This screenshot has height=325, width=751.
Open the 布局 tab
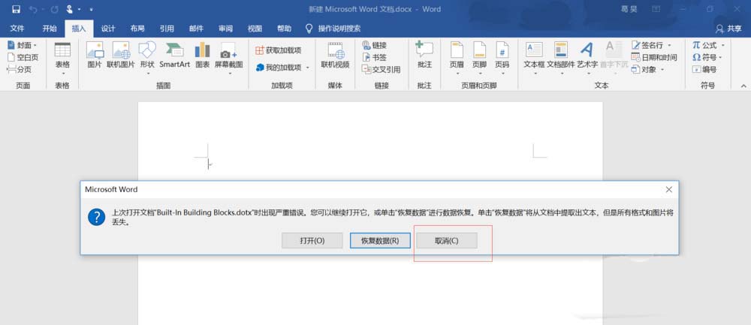(137, 29)
